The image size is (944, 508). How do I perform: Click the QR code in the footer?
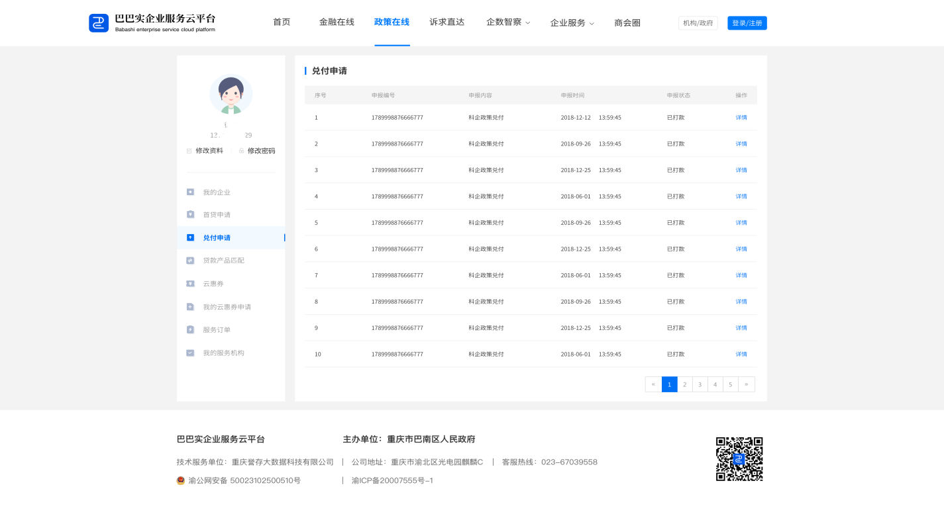click(739, 458)
